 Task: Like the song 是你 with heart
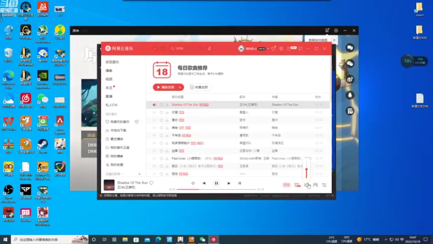pyautogui.click(x=161, y=120)
